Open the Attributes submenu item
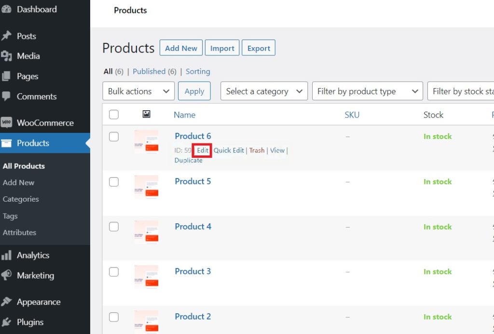This screenshot has width=494, height=334. click(x=19, y=232)
